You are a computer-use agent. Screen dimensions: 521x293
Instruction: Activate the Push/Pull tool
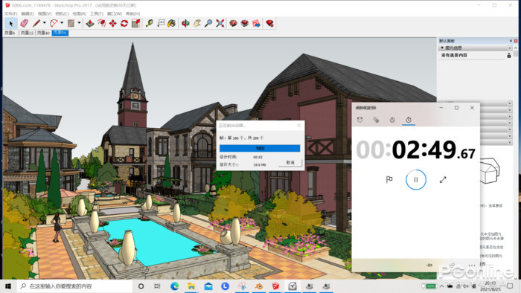coord(90,23)
